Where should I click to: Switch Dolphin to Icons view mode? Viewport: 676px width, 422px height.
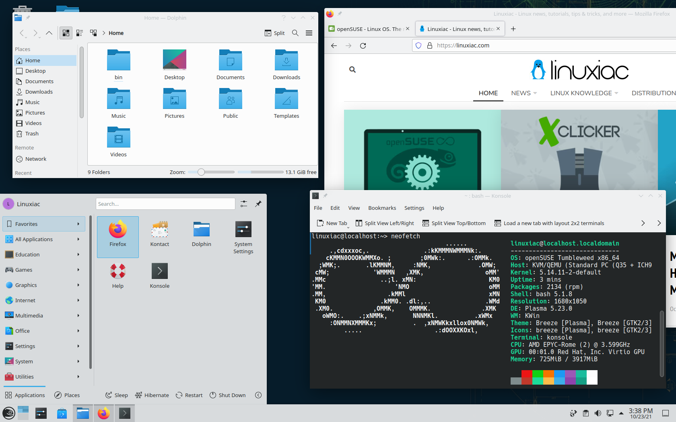[x=66, y=33]
